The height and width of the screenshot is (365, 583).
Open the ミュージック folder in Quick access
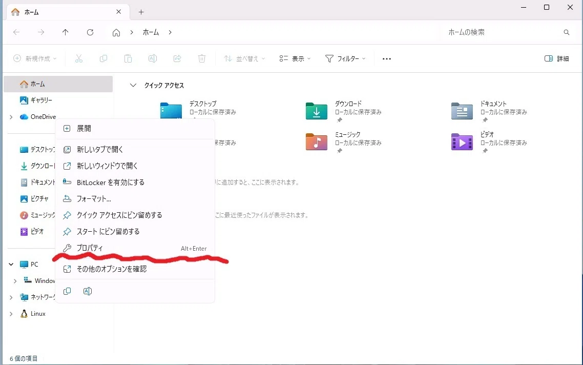pos(343,142)
